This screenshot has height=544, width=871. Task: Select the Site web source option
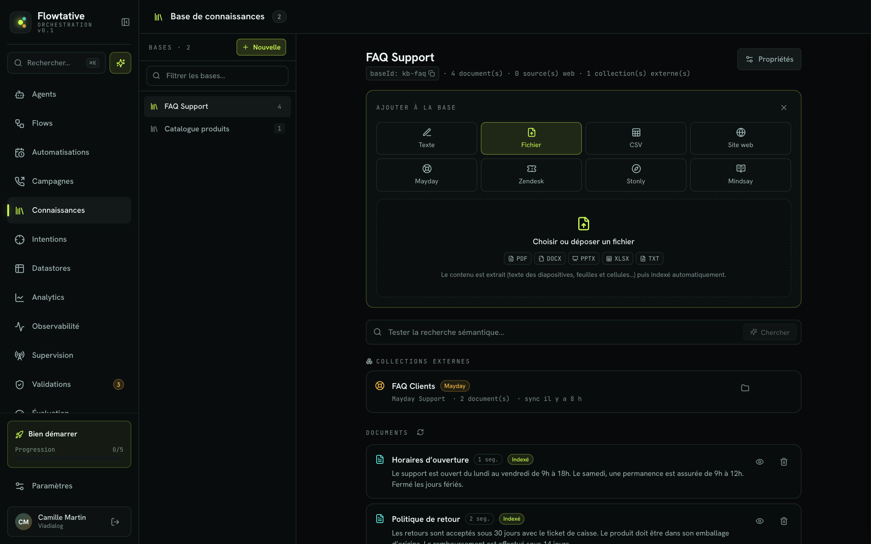click(740, 138)
